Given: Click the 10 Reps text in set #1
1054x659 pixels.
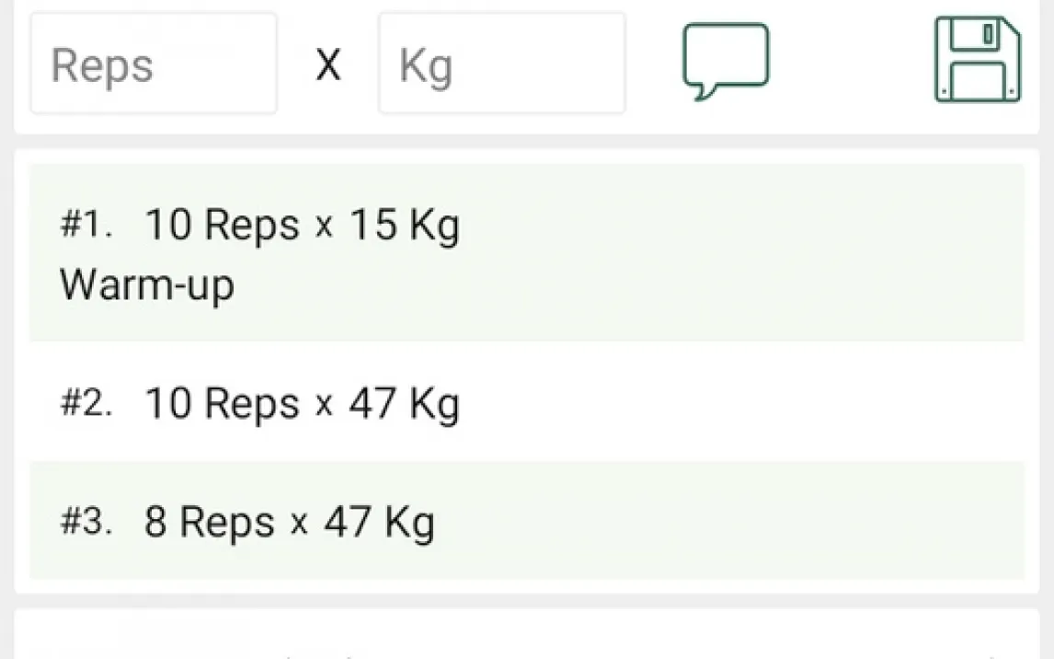Looking at the screenshot, I should tap(222, 225).
